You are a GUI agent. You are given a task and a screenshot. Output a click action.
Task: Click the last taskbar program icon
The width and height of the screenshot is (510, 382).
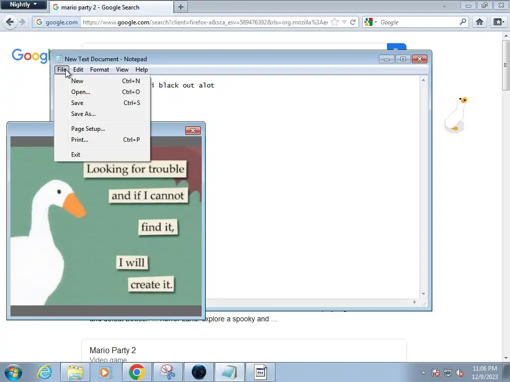click(260, 372)
